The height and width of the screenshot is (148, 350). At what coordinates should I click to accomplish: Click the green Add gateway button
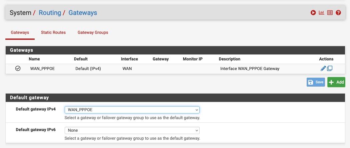[x=336, y=82]
